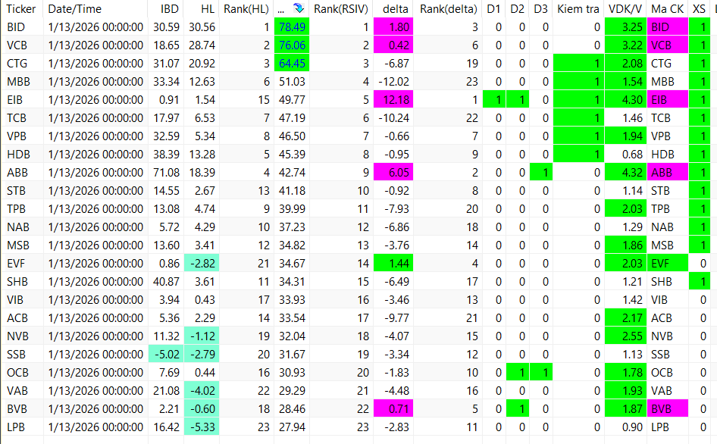
Task: Click the XS column header
Action: (x=699, y=8)
